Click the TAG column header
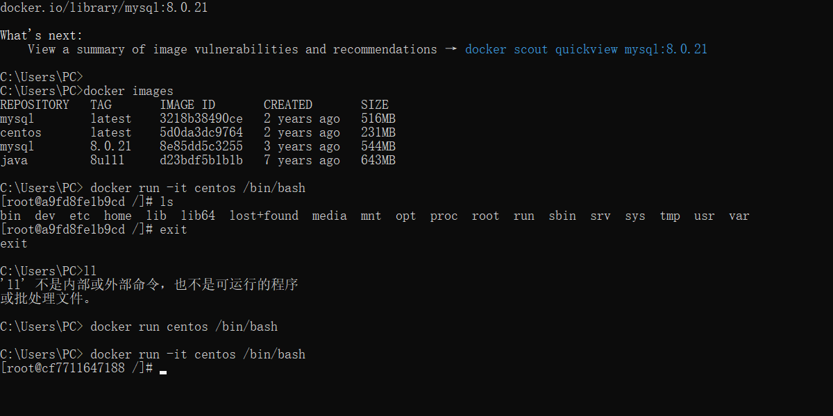The width and height of the screenshot is (833, 416). click(101, 105)
